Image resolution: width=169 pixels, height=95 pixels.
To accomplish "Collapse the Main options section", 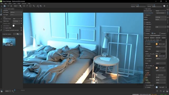I will 145,9.
